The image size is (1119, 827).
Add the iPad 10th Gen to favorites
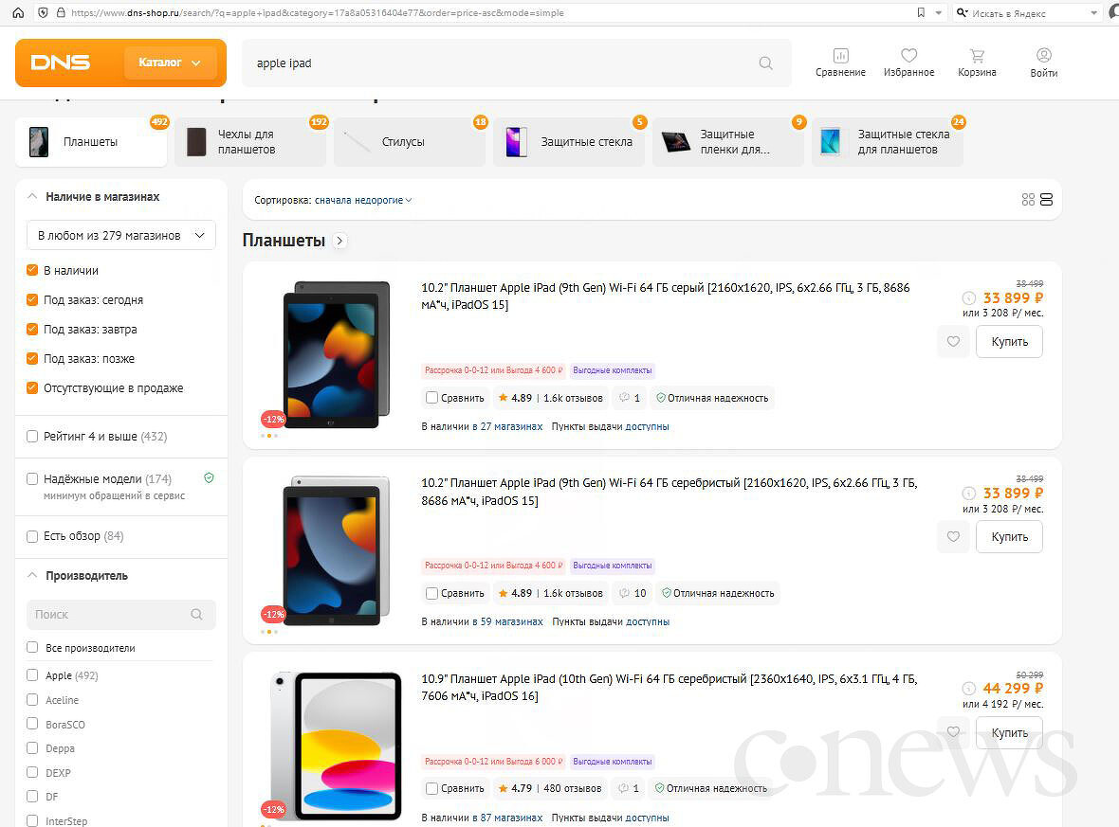click(x=953, y=732)
